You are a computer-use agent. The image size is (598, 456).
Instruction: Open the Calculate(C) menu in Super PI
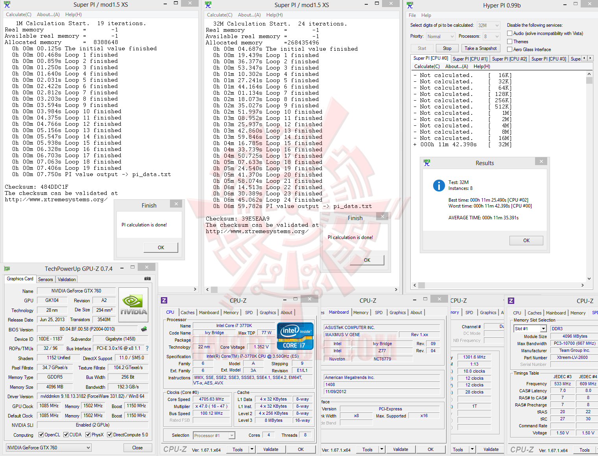pos(18,15)
